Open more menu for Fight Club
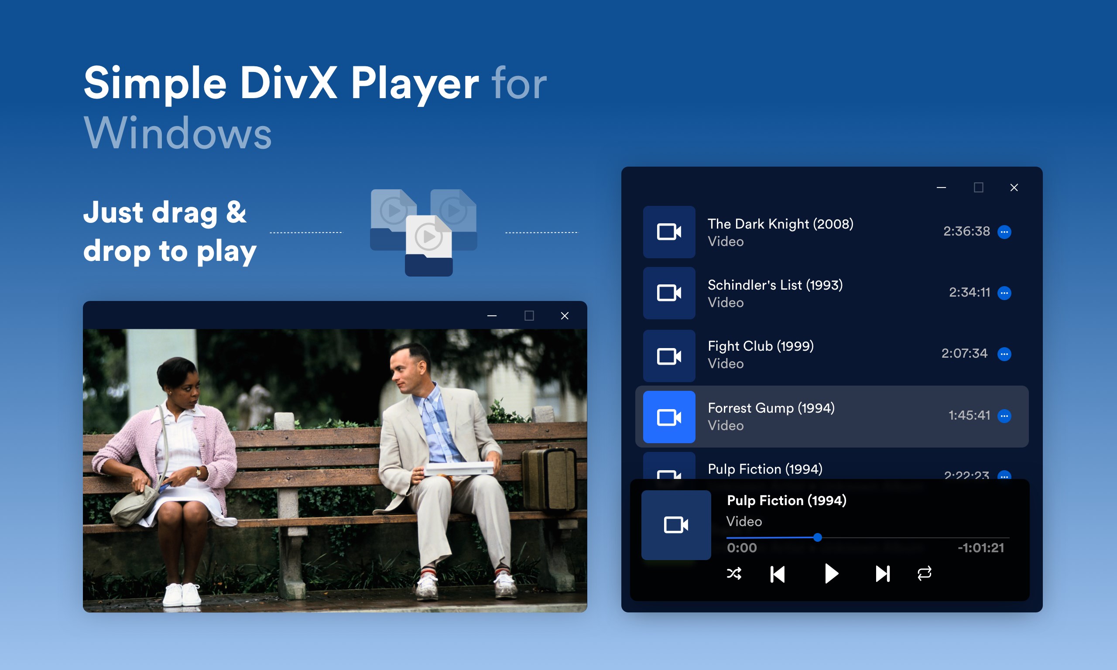Screen dimensions: 1117x670 click(x=1004, y=354)
